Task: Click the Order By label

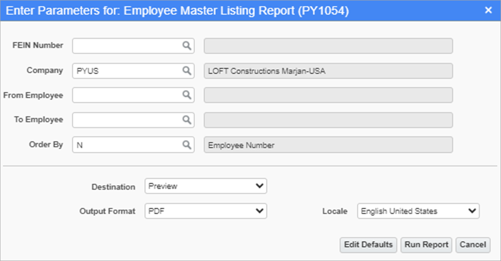Action: (46, 145)
